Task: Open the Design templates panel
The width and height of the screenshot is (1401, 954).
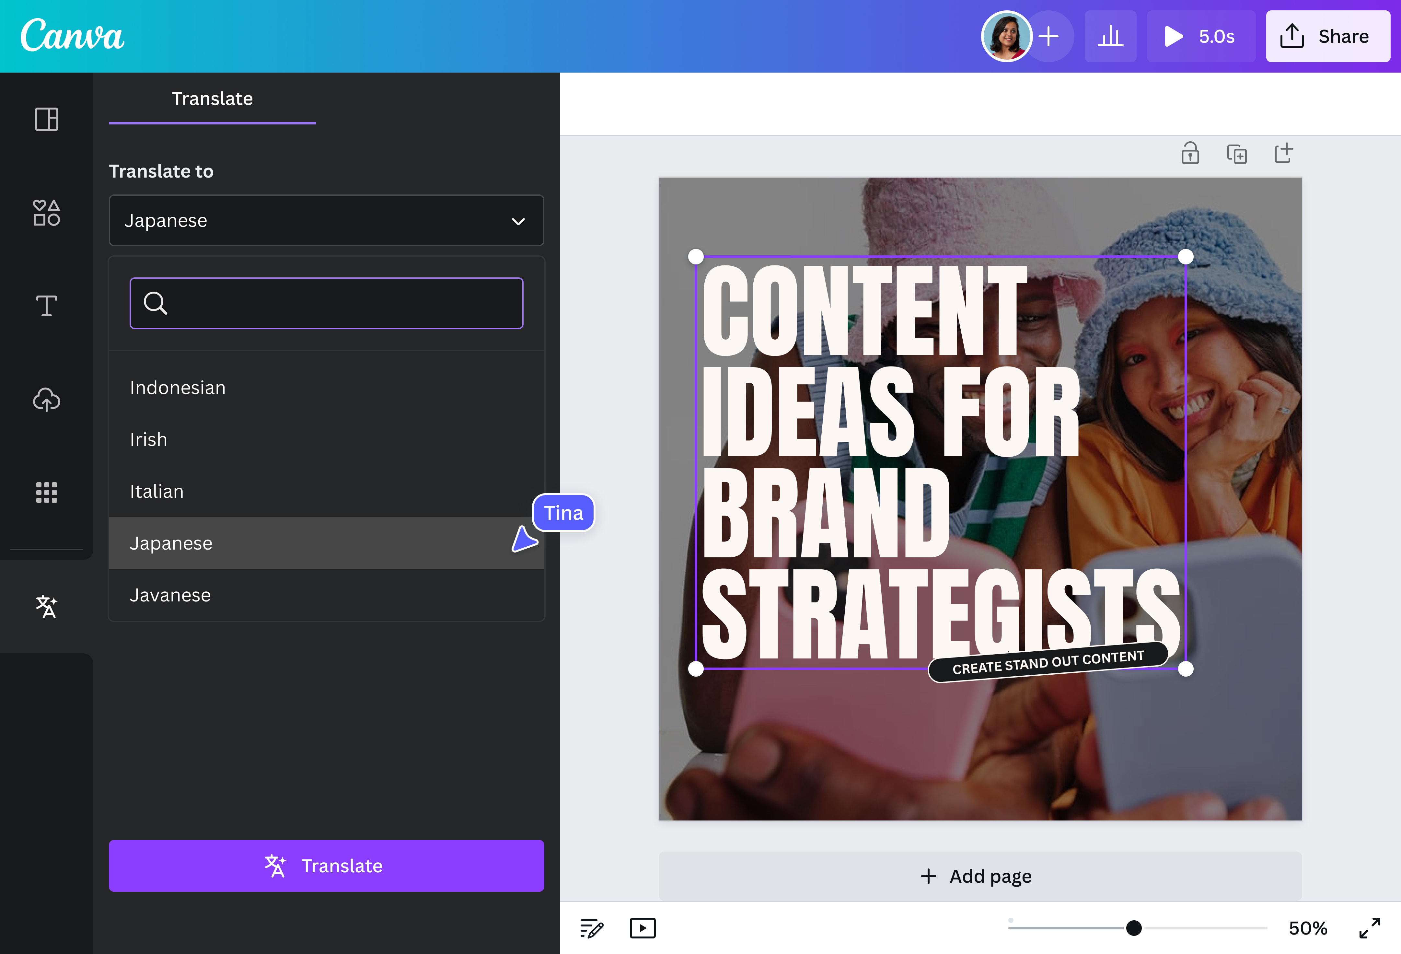Action: [46, 119]
